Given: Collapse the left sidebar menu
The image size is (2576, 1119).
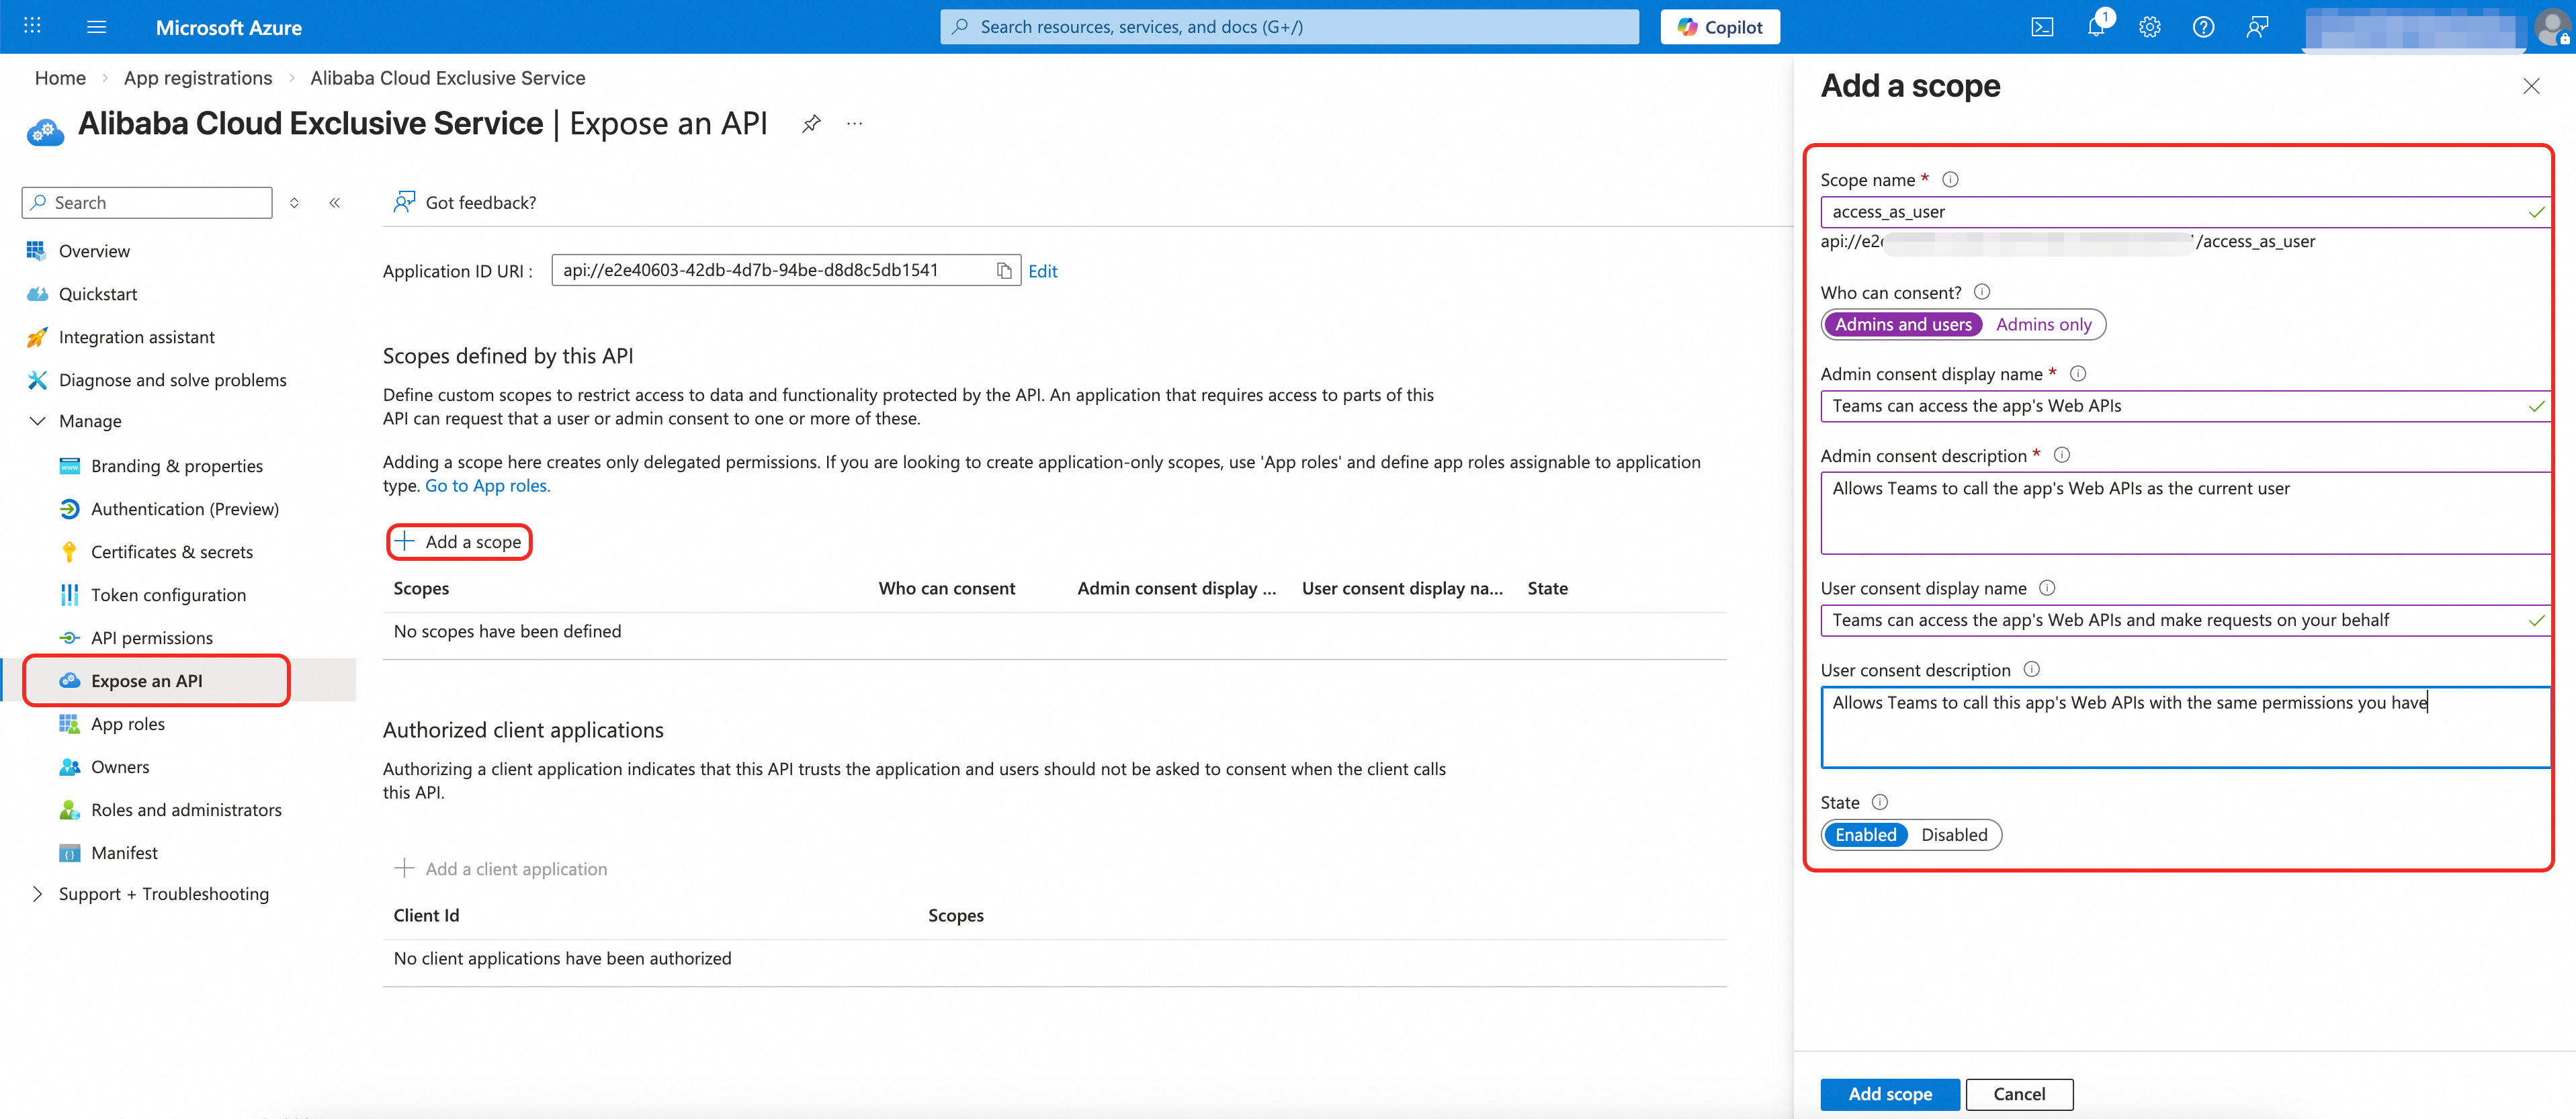Looking at the screenshot, I should [335, 203].
